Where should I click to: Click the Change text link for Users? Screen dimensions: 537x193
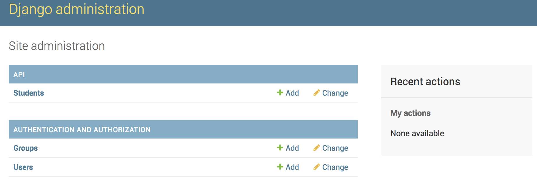335,167
